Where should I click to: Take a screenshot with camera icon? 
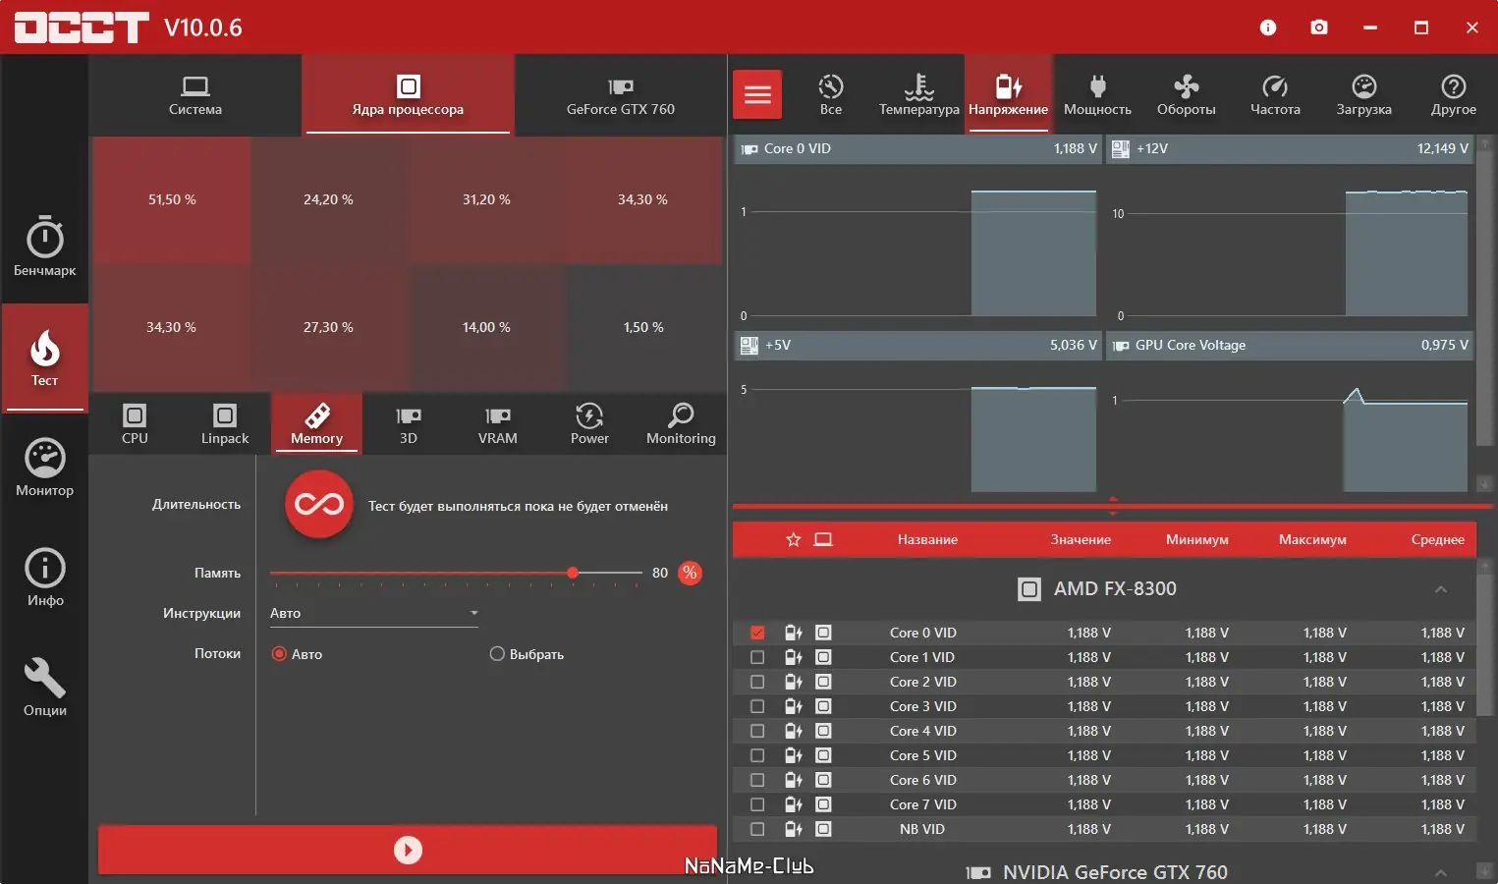coord(1319,28)
